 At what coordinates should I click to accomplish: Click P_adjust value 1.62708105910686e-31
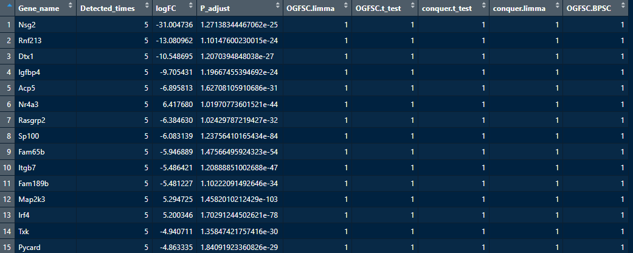pyautogui.click(x=239, y=88)
